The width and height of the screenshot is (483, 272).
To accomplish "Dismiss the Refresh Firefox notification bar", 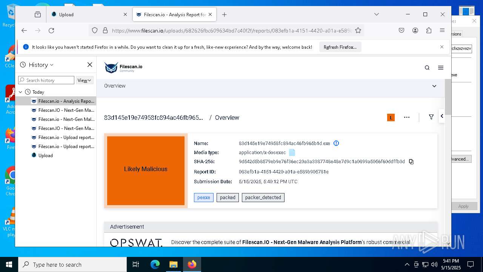I will 442,47.
